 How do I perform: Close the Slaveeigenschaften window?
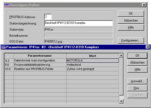coord(144,5)
